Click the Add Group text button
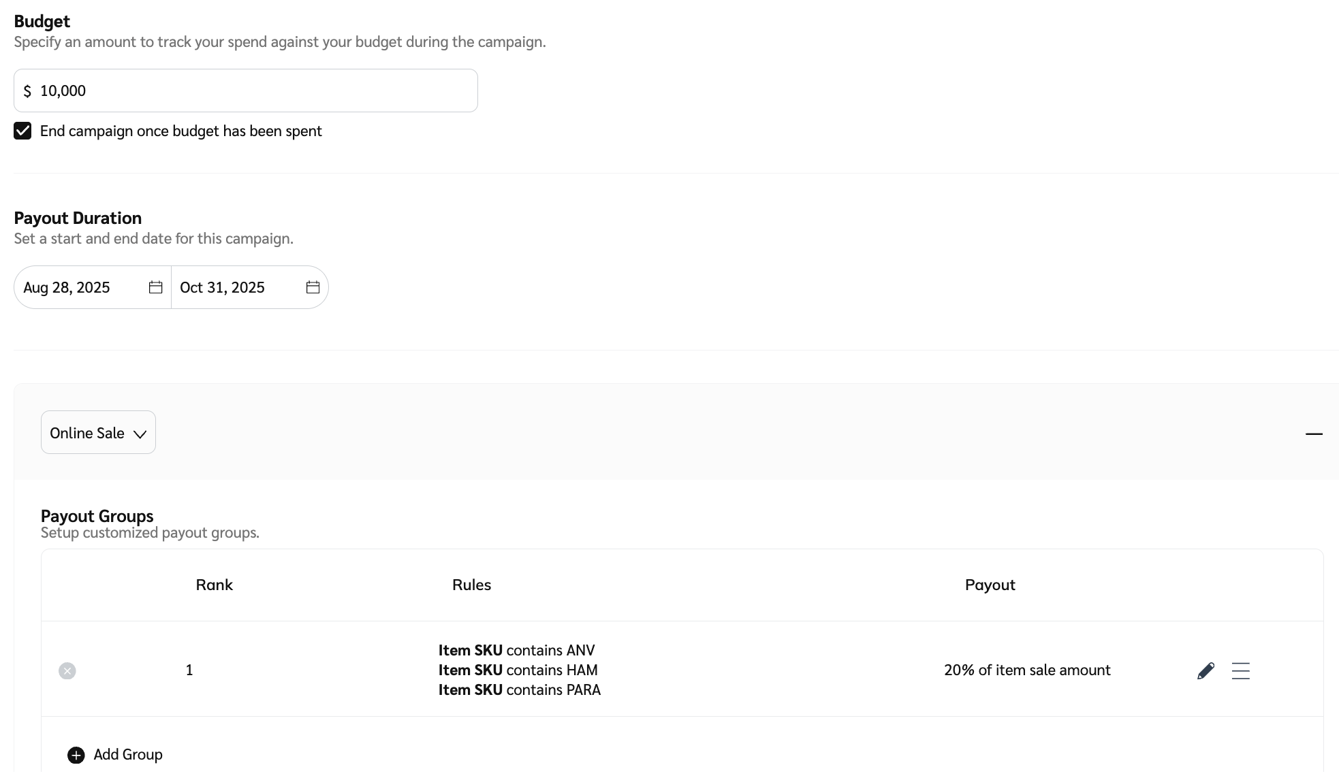 coord(128,754)
